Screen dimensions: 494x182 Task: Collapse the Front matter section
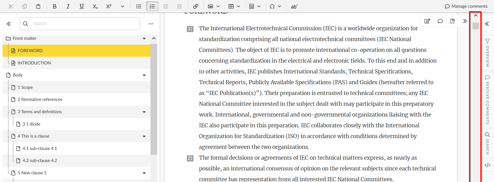coord(144,39)
